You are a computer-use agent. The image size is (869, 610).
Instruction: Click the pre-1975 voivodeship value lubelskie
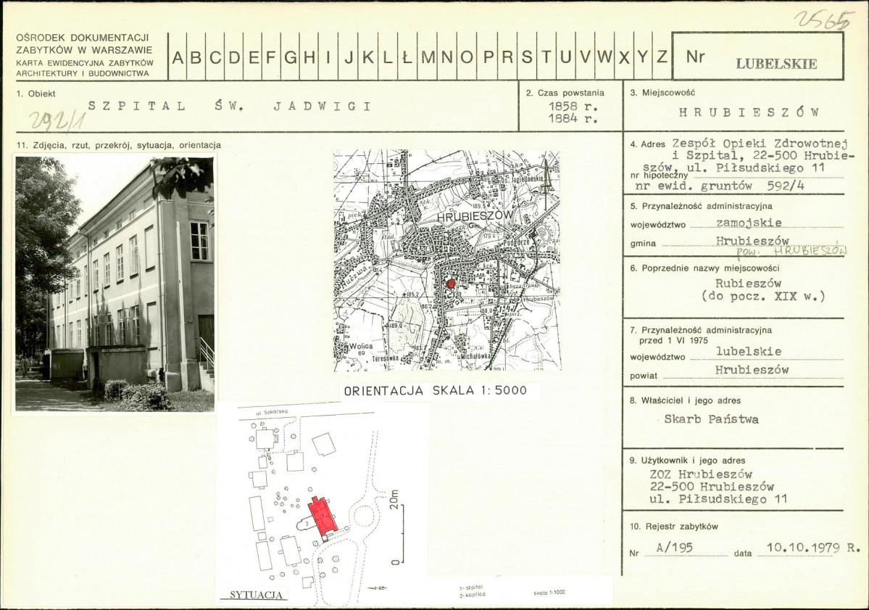[749, 351]
